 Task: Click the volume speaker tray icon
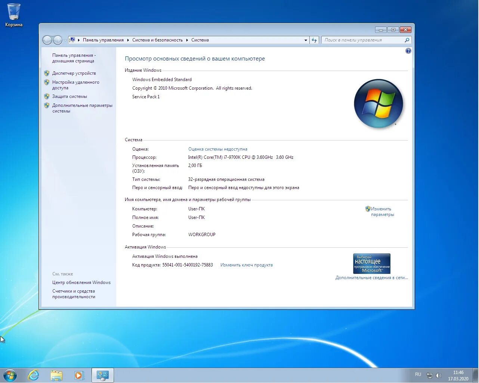[x=439, y=375]
